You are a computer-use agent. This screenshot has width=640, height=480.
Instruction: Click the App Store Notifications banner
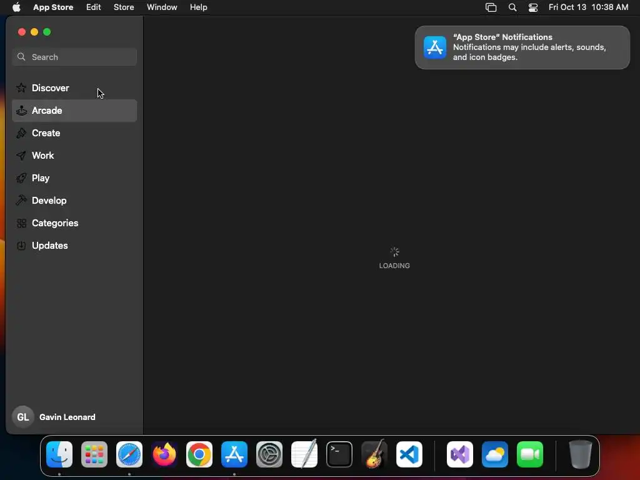click(522, 47)
